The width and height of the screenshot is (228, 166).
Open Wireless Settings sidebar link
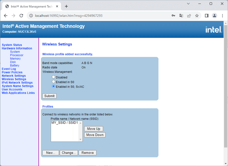pos(14,79)
